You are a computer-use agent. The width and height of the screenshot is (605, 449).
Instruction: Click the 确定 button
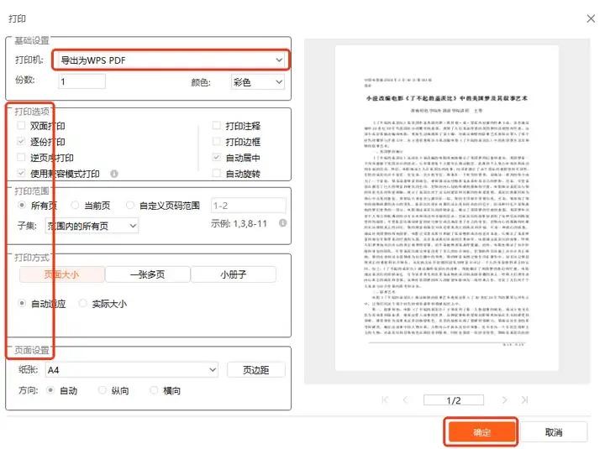tap(481, 432)
